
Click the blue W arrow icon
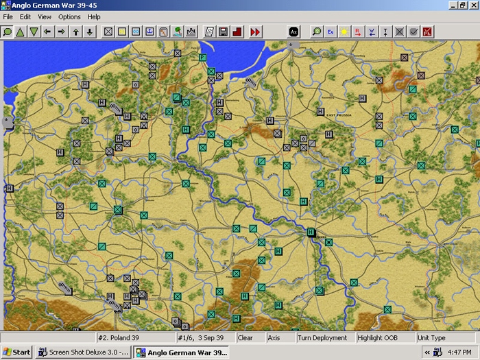pos(372,32)
